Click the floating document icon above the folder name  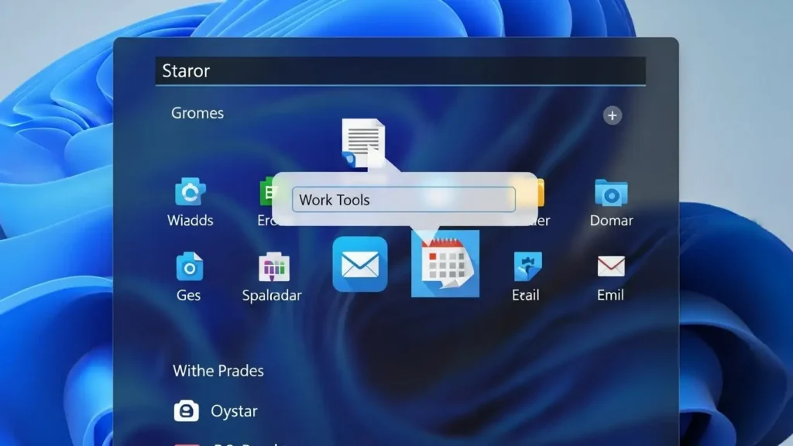pyautogui.click(x=364, y=142)
